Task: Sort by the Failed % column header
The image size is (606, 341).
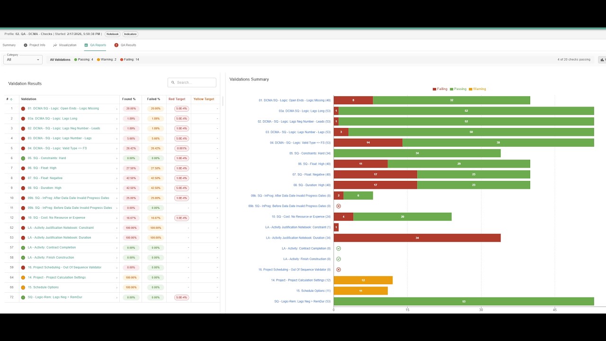Action: point(153,99)
